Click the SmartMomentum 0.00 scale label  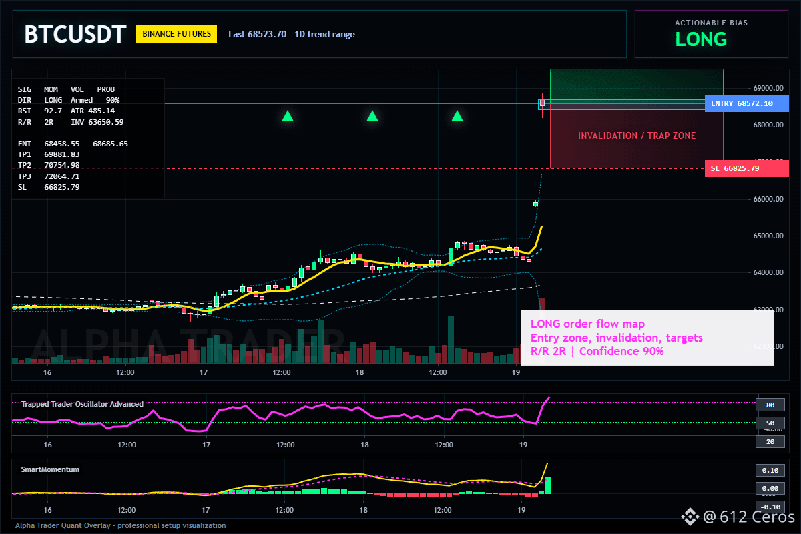770,489
